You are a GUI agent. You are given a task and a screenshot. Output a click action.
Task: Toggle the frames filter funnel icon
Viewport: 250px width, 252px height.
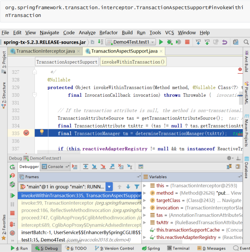point(137,187)
